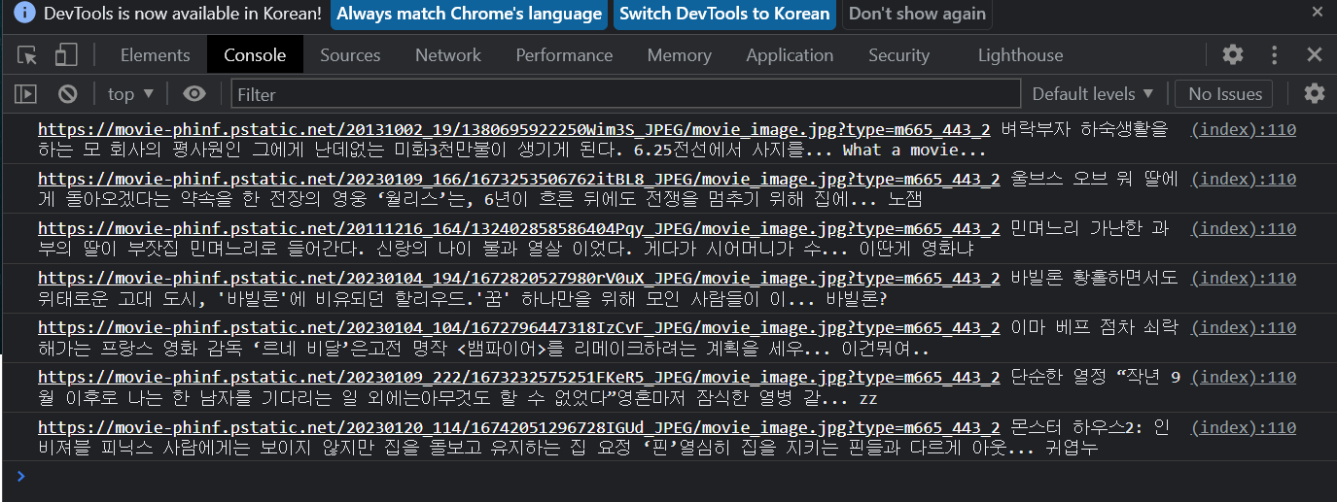Dismiss the language info bar with the X
The image size is (1337, 502).
pyautogui.click(x=1317, y=13)
